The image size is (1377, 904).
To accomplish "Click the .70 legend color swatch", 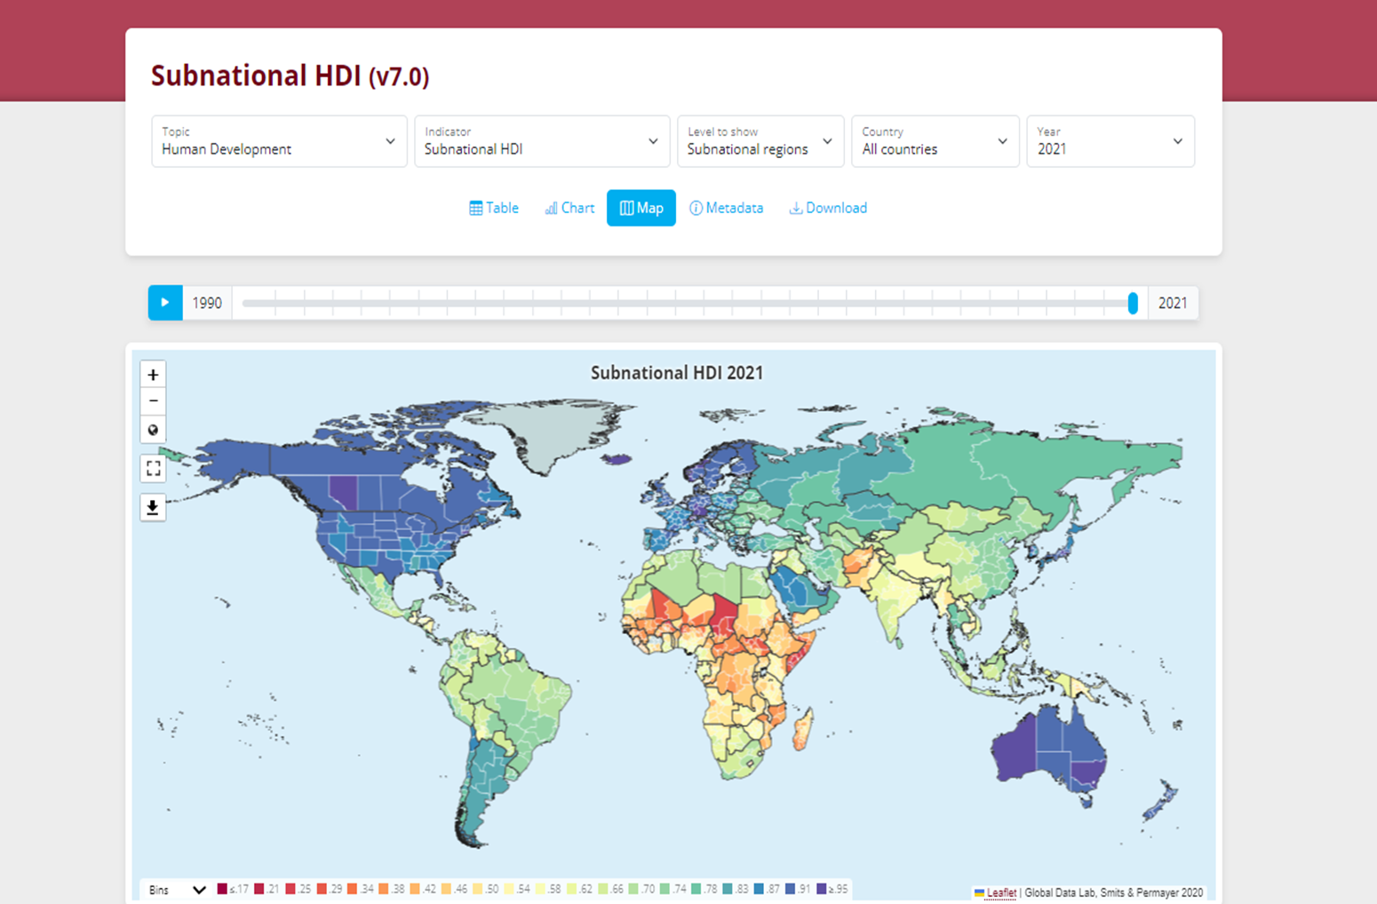I will tap(634, 889).
